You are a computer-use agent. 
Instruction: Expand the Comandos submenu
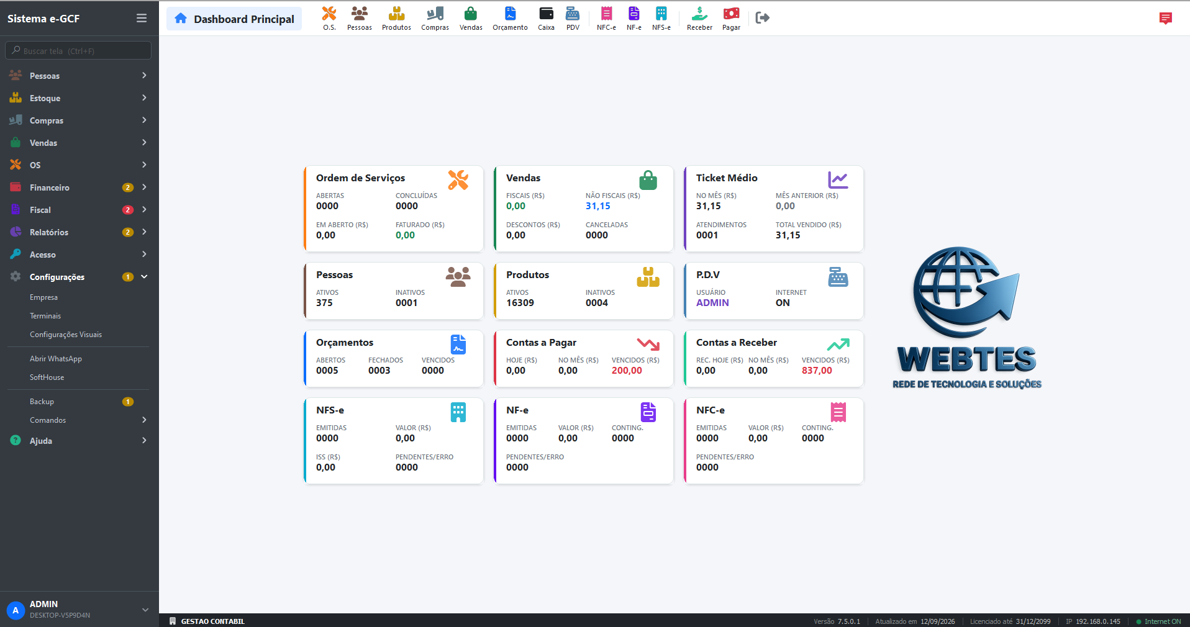click(x=79, y=420)
